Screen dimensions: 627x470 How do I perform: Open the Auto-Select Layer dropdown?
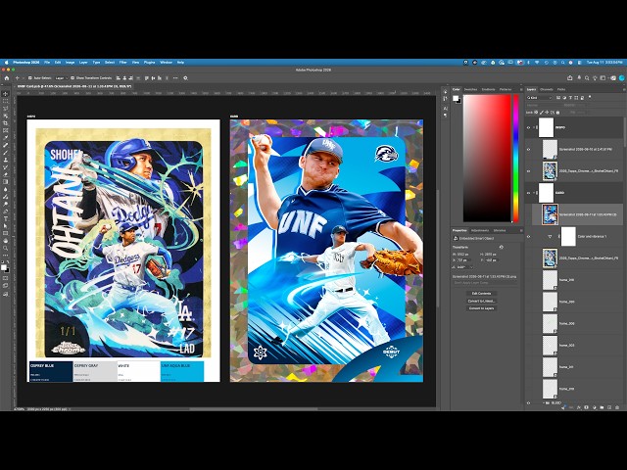[60, 78]
